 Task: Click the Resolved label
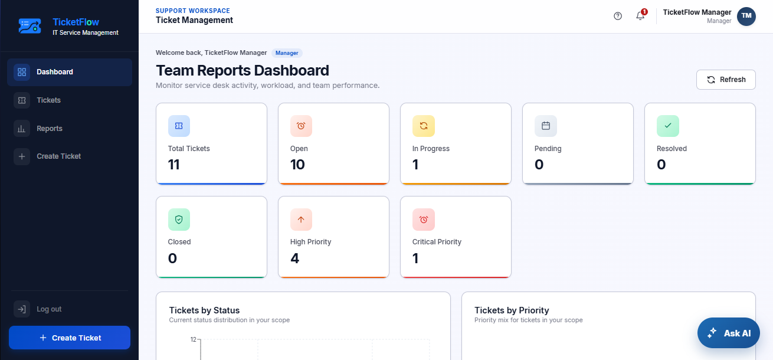point(672,149)
